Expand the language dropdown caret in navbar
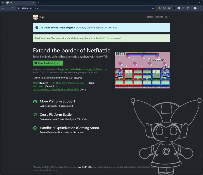Screen dimensions: 203x175 (x=170, y=17)
